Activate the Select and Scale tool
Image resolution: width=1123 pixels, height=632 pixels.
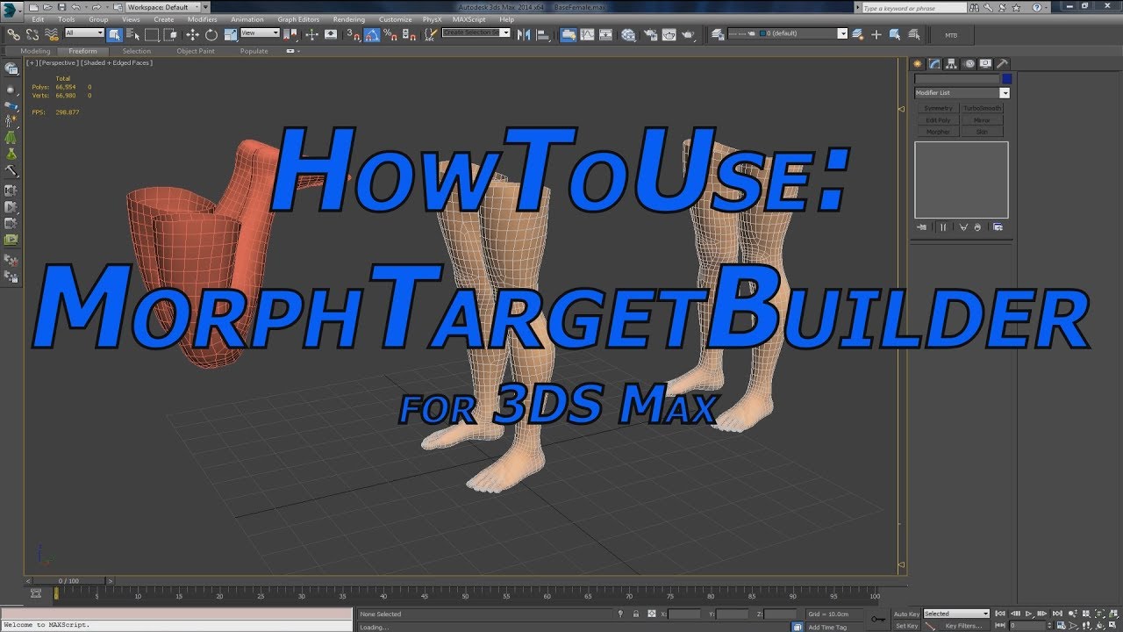[231, 34]
